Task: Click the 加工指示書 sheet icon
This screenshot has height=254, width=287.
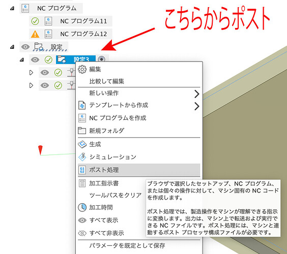Action: click(x=82, y=183)
